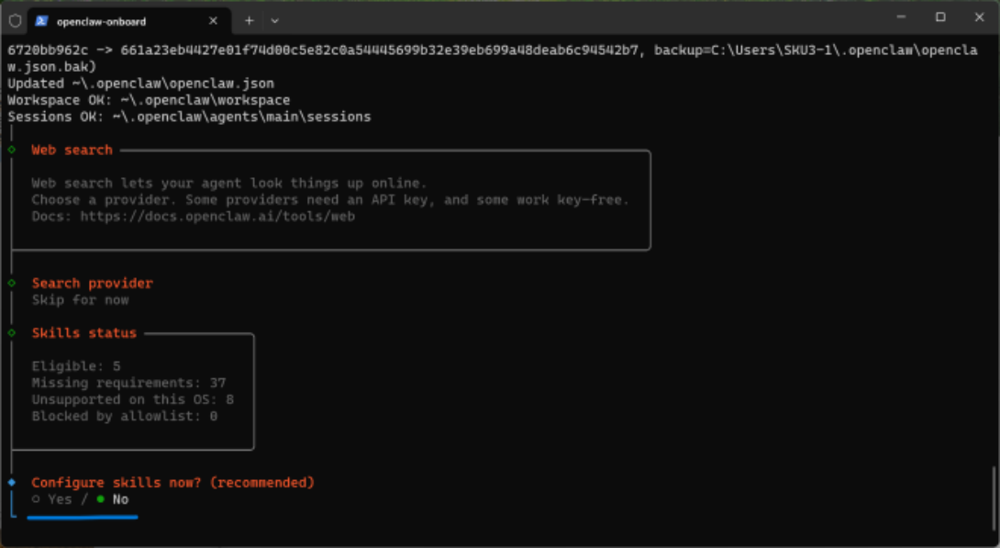Screen dimensions: 1000x548
Task: Click green step marker beside Search provider
Action: 11,283
